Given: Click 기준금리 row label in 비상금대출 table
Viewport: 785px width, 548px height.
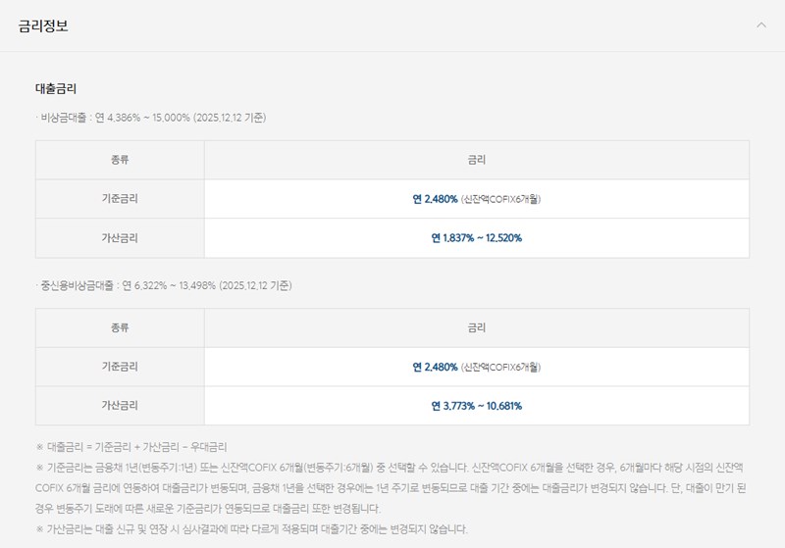Looking at the screenshot, I should click(x=120, y=199).
